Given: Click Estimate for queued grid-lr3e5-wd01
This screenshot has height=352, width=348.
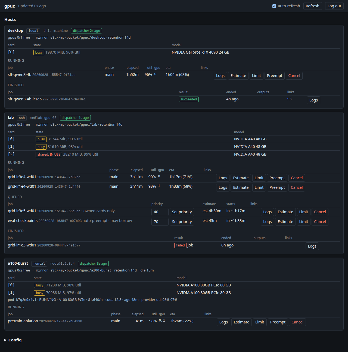Looking at the screenshot, I should (x=285, y=212).
